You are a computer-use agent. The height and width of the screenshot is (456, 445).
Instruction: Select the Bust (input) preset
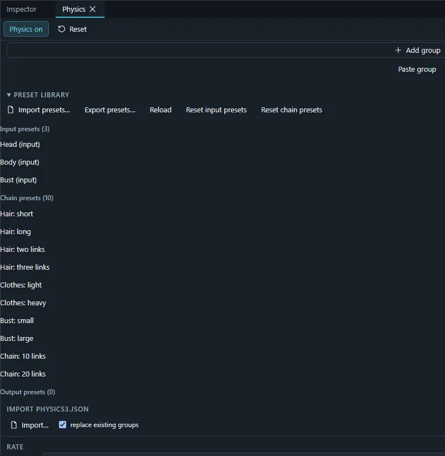(18, 180)
